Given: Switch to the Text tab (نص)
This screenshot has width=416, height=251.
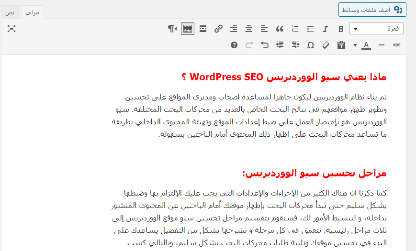Looking at the screenshot, I should (10, 12).
